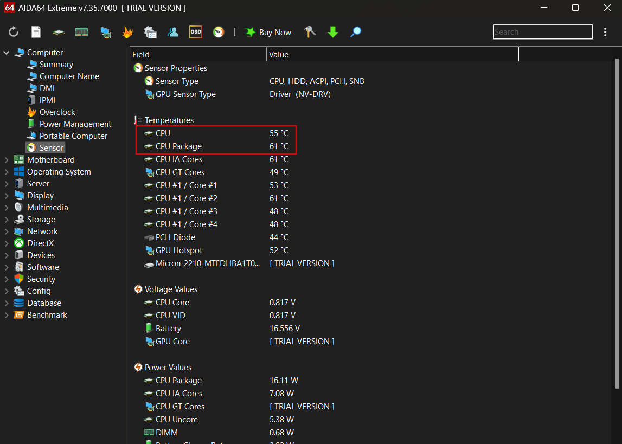This screenshot has height=444, width=622.
Task: Open the hammer and wrench preferences icon
Action: pos(310,33)
